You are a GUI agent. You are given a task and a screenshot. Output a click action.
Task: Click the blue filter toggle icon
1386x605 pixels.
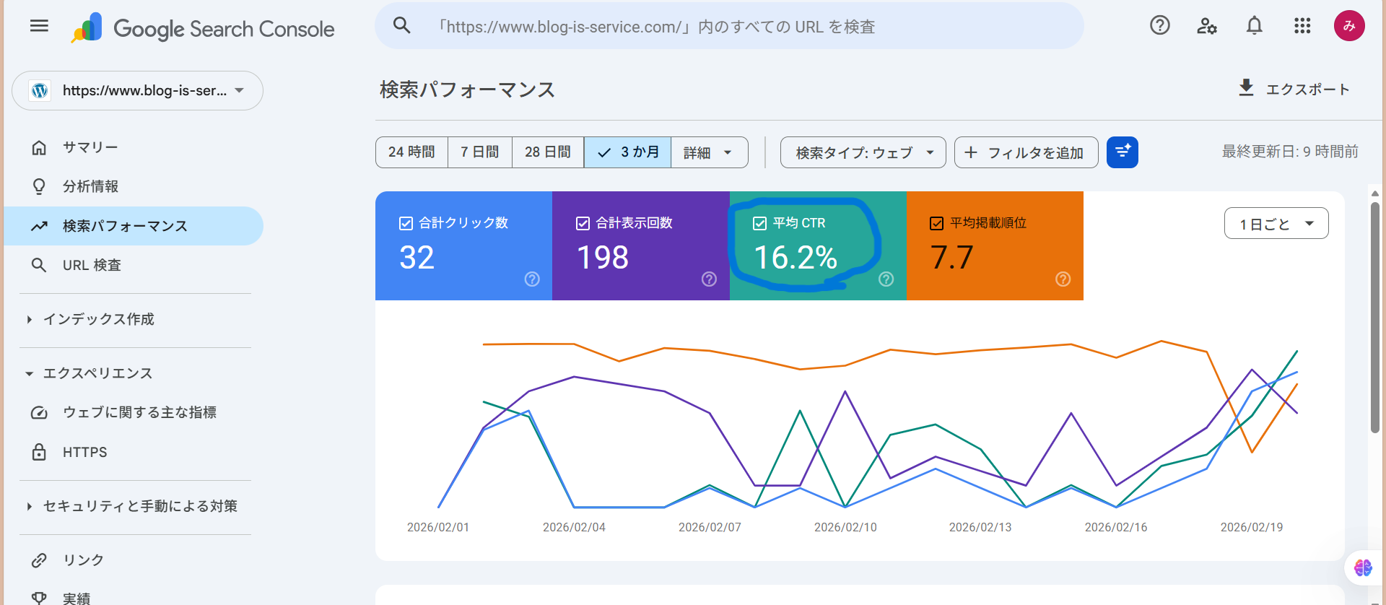(1122, 152)
